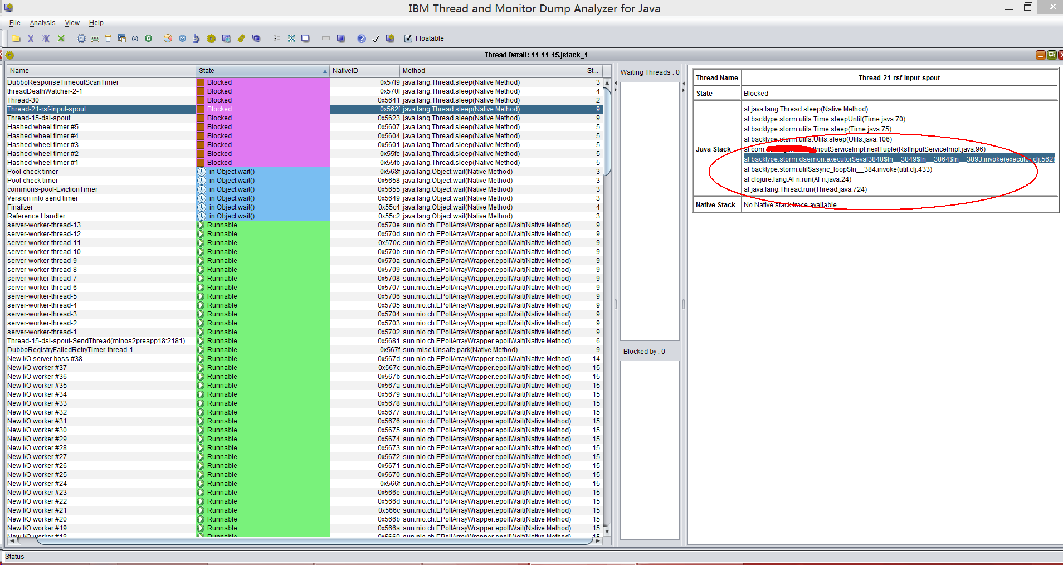Click the window-list toolbar icon
Image resolution: width=1063 pixels, height=565 pixels.
click(121, 38)
